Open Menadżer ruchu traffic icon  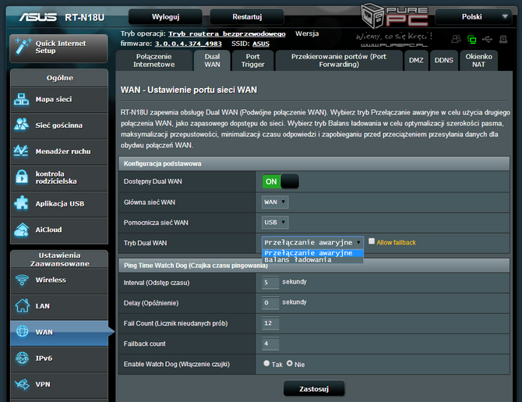pos(21,151)
